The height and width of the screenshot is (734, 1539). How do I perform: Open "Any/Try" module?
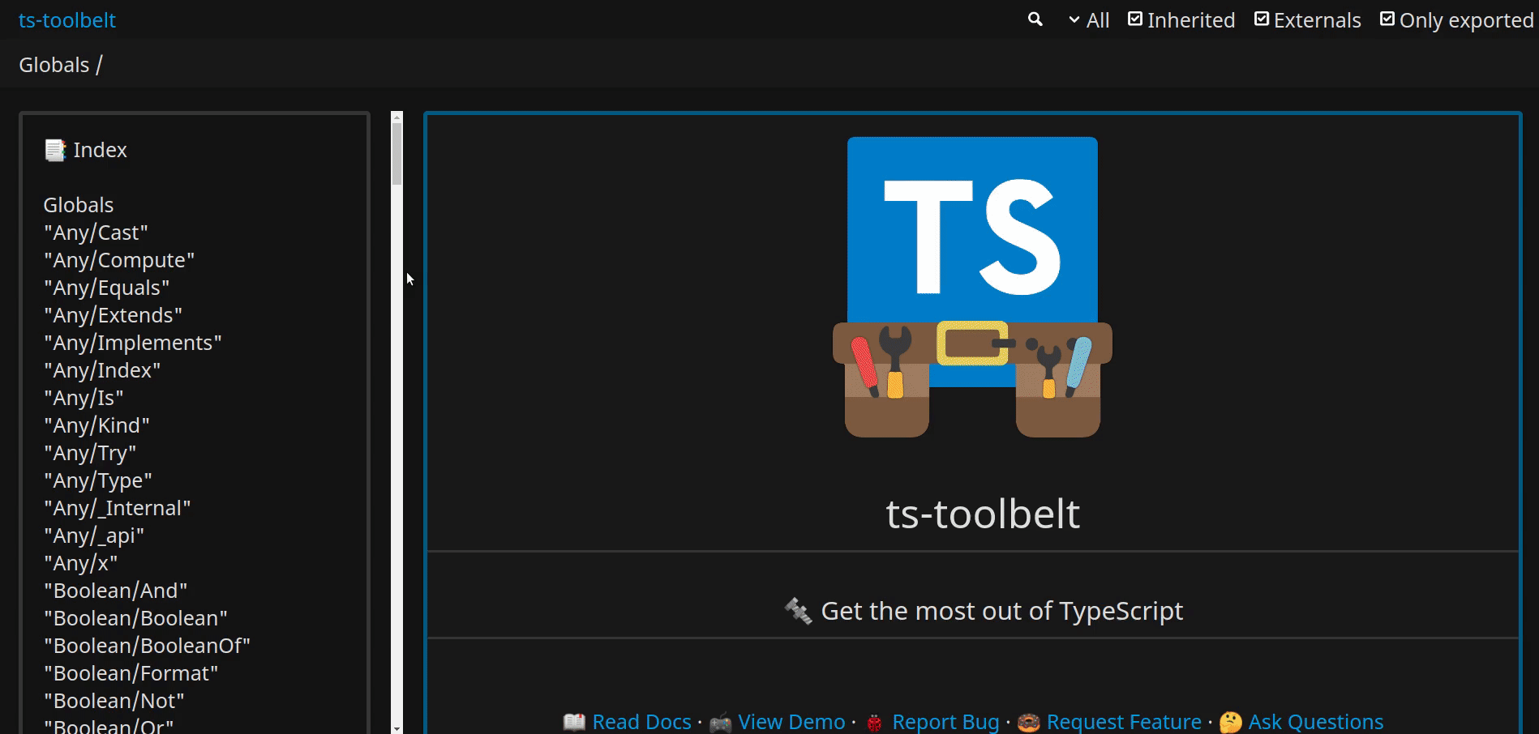tap(90, 453)
